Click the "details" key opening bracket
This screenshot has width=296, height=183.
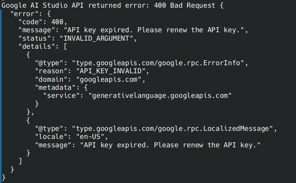(x=65, y=46)
